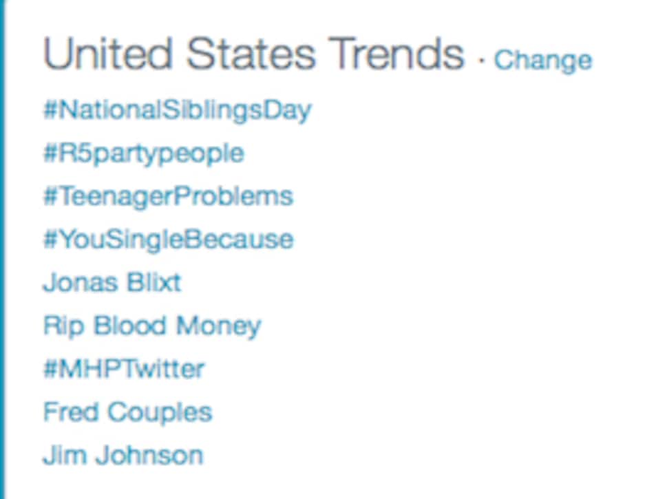View the Fred Couples trending topic

[x=127, y=412]
